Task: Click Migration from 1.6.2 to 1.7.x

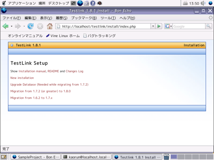Action: pyautogui.click(x=31, y=98)
